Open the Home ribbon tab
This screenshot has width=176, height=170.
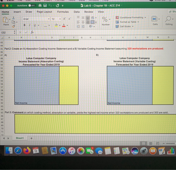5,12
